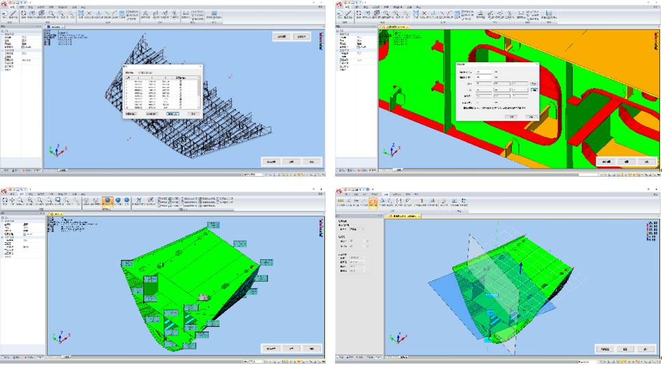Image resolution: width=662 pixels, height=365 pixels.
Task: Open top combo box in section-plane side panel
Action: pos(357,229)
